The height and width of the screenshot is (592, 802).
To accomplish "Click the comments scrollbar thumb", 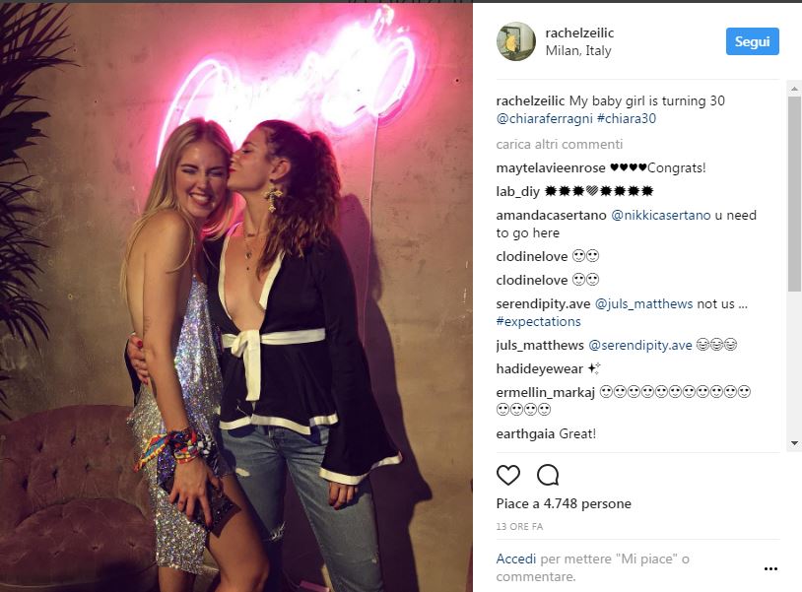I will point(794,194).
